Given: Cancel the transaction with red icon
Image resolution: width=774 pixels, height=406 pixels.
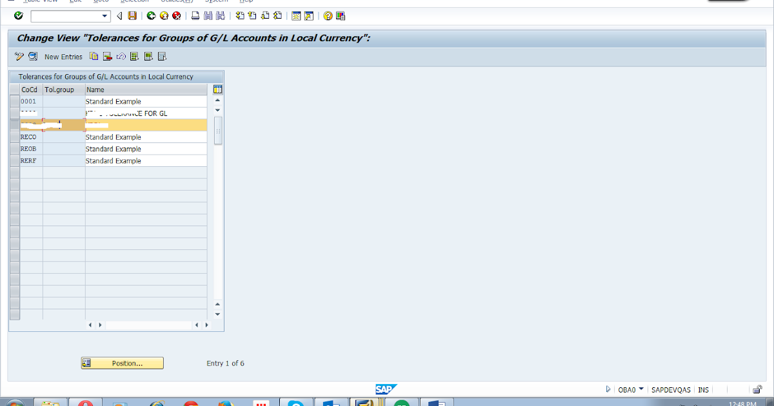Looking at the screenshot, I should pyautogui.click(x=175, y=15).
